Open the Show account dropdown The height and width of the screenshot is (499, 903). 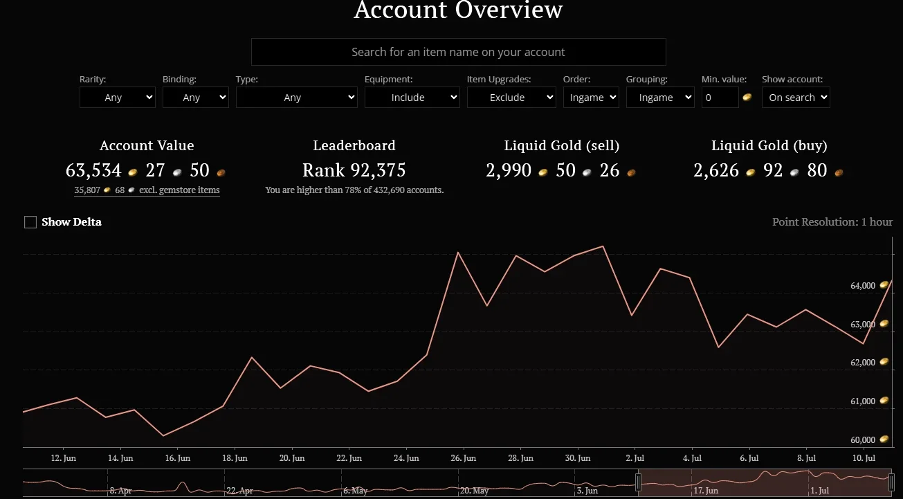click(x=796, y=98)
